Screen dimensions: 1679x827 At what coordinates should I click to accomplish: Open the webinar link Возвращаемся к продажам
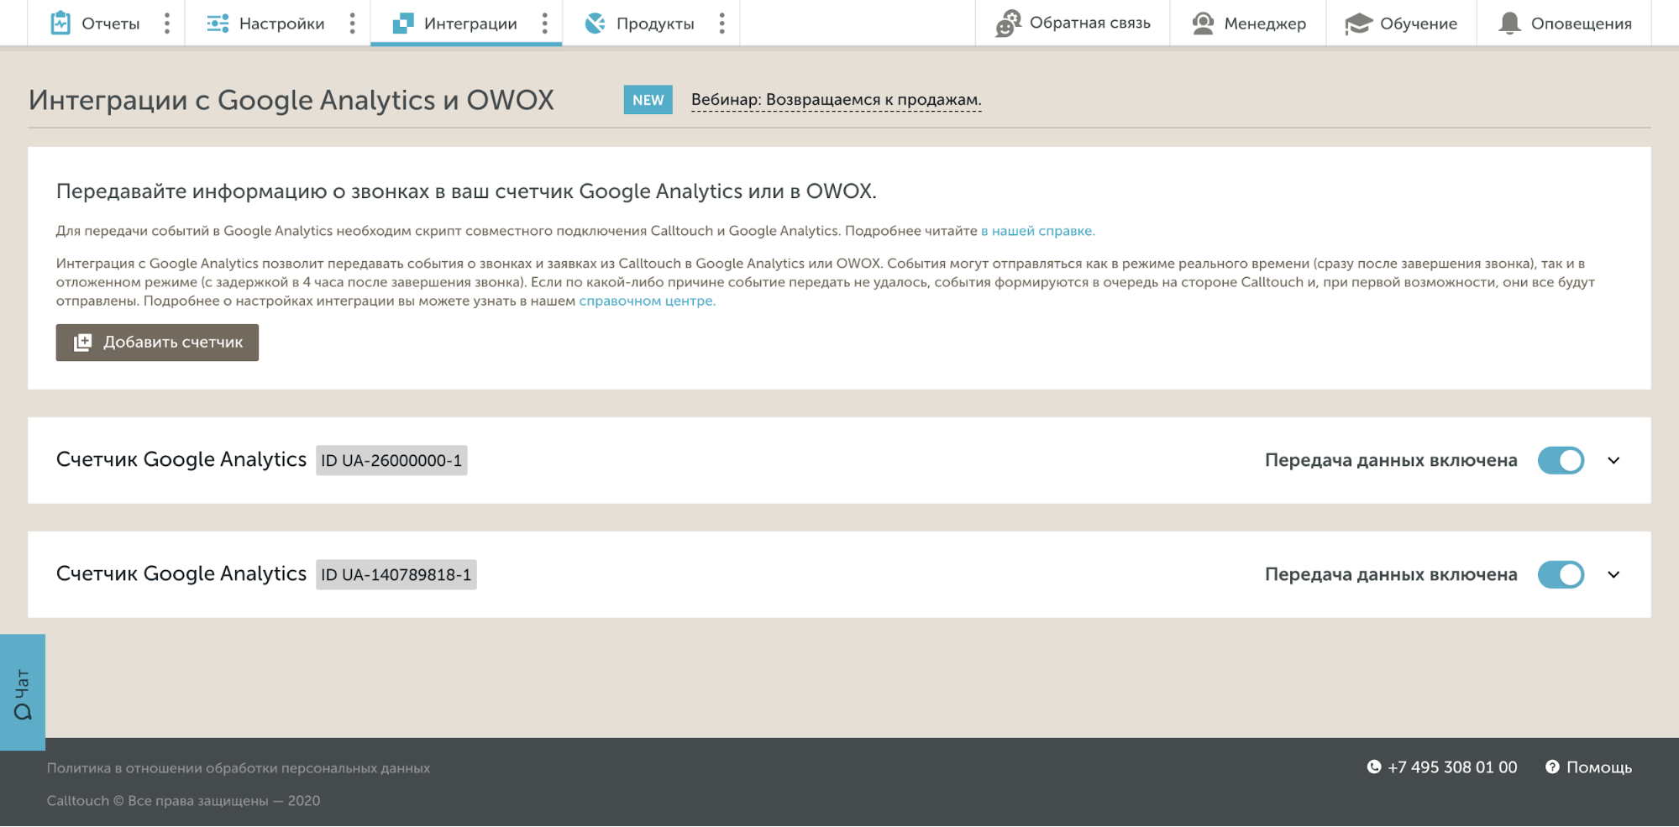[x=836, y=100]
